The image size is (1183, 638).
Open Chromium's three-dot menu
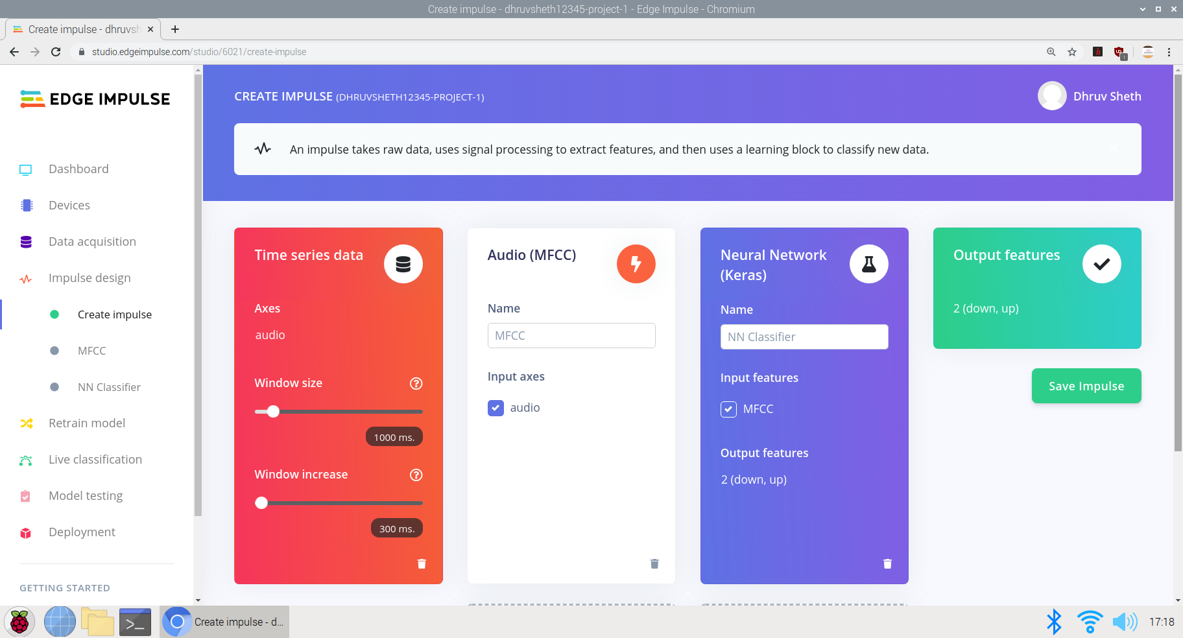(x=1169, y=52)
